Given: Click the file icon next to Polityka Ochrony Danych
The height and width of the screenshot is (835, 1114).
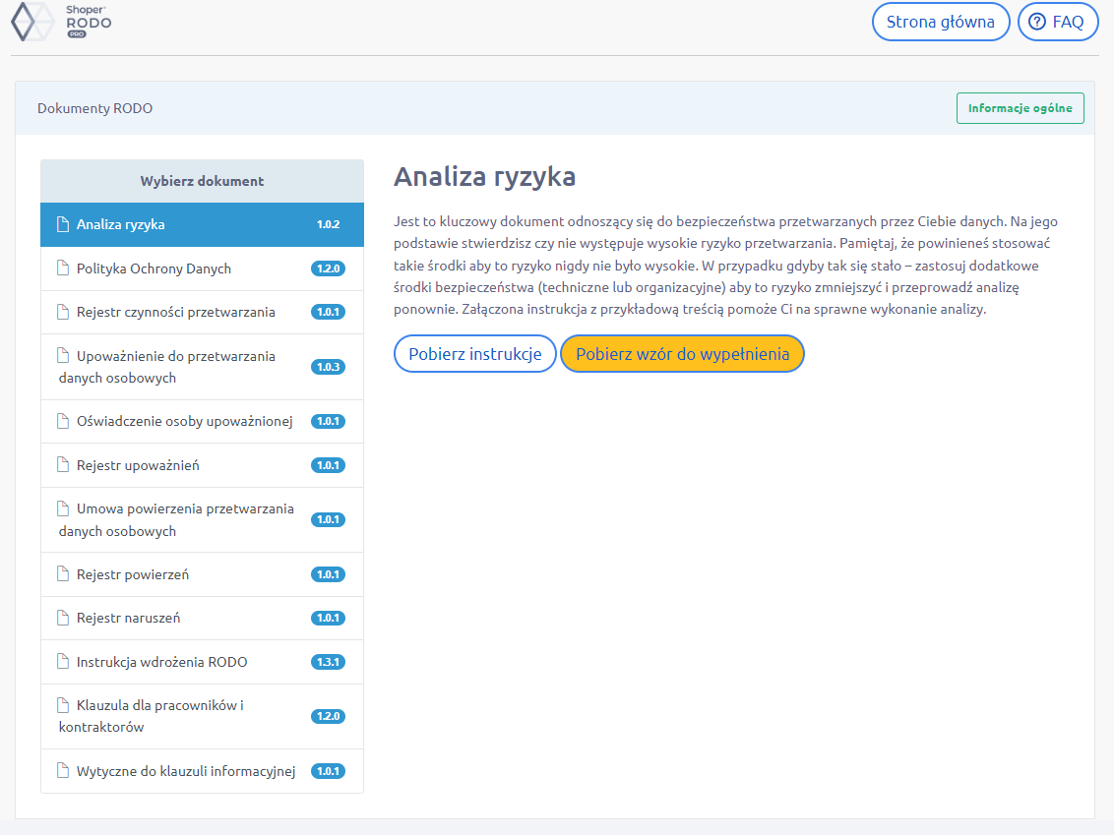Looking at the screenshot, I should click(63, 268).
